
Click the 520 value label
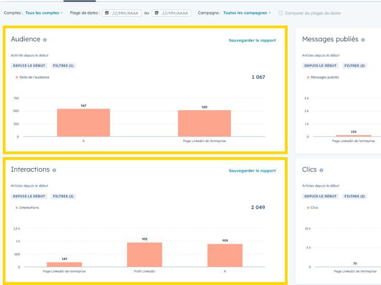205,107
